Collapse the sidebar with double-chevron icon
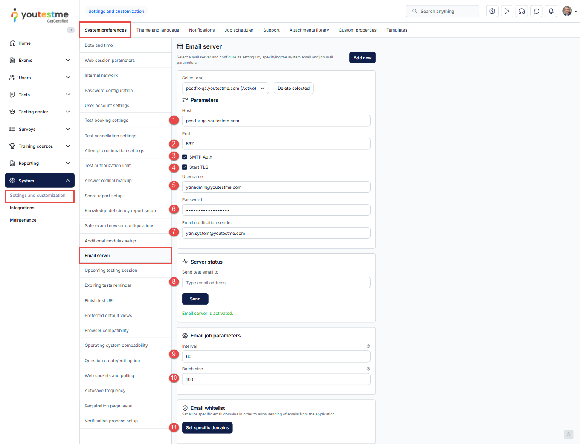 point(71,30)
